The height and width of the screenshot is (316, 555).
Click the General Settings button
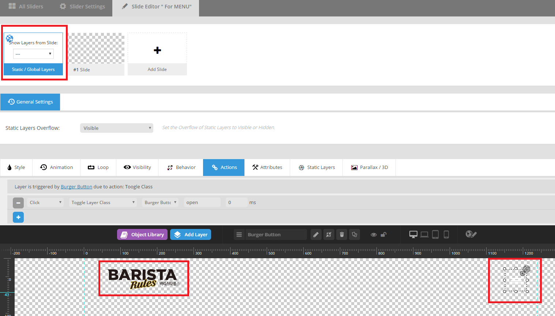point(30,102)
